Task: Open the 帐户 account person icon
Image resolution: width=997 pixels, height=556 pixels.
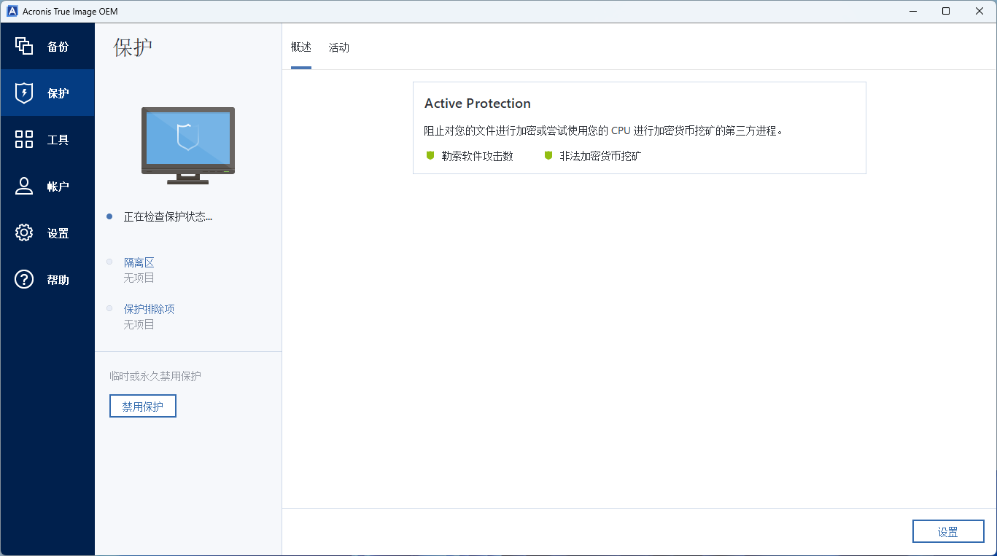Action: click(x=24, y=186)
